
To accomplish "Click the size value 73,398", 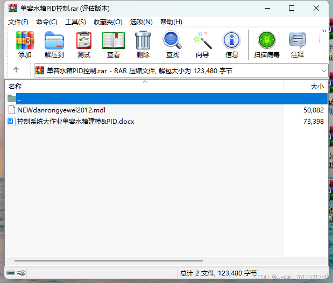I will [x=314, y=122].
